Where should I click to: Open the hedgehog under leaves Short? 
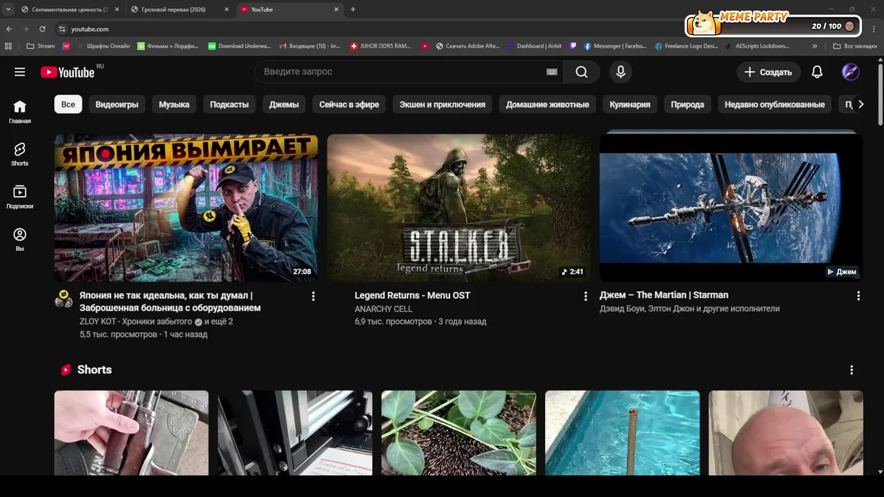click(x=459, y=433)
